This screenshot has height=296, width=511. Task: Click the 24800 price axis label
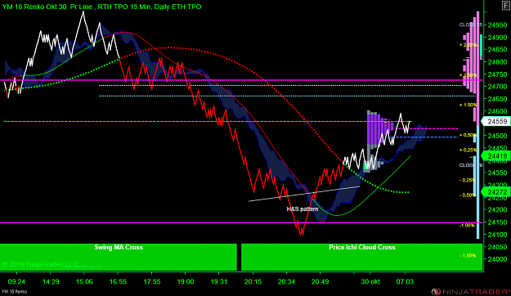tap(497, 62)
